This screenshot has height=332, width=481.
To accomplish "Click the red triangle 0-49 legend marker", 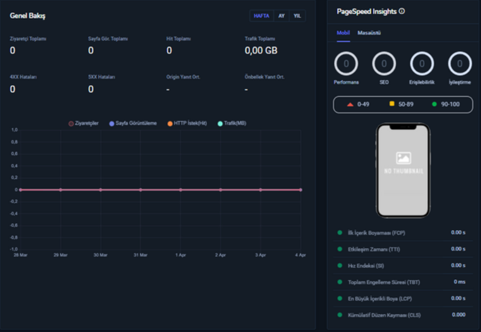I will [x=350, y=105].
